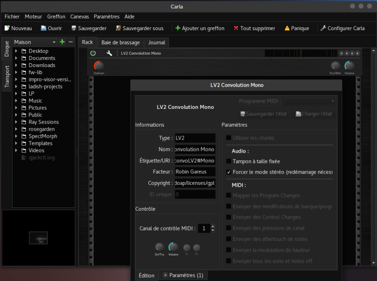Image resolution: width=377 pixels, height=281 pixels.
Task: Toggle Forcer le mode stéréo checkbox
Action: point(229,172)
